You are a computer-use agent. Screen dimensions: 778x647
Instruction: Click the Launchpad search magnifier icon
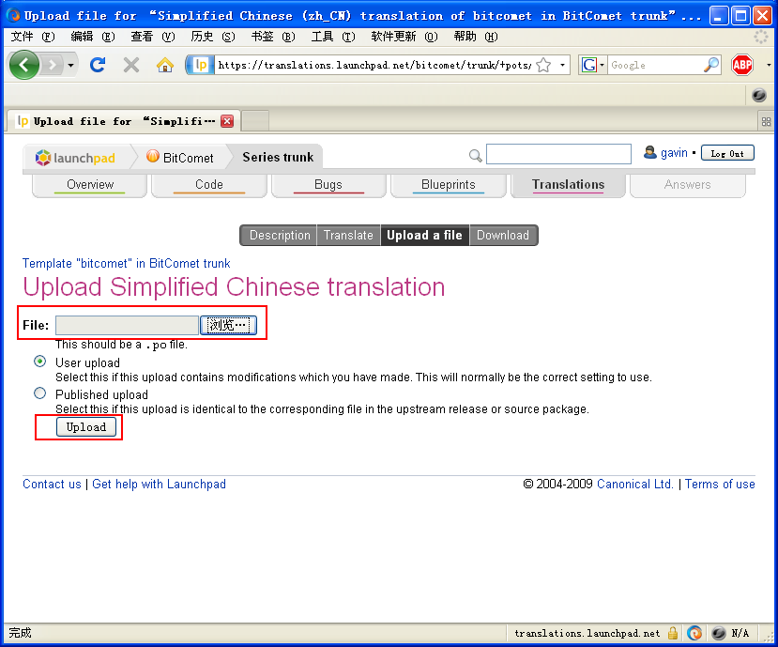(x=476, y=155)
